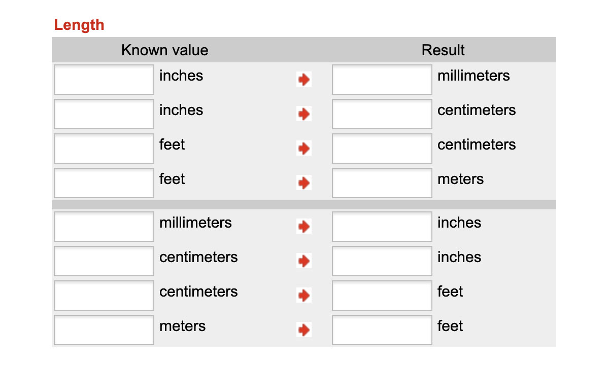The image size is (609, 365).
Task: Click the inches to centimeters conversion arrow
Action: (x=303, y=114)
